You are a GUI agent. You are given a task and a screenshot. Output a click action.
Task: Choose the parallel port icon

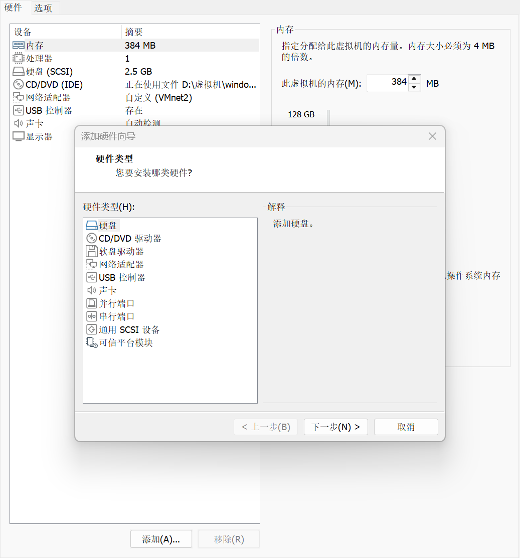click(x=91, y=304)
